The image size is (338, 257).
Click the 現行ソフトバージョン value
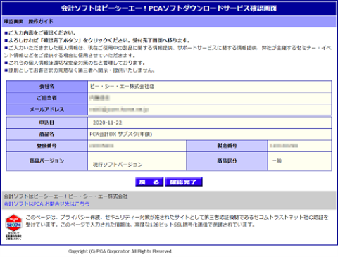click(x=118, y=164)
